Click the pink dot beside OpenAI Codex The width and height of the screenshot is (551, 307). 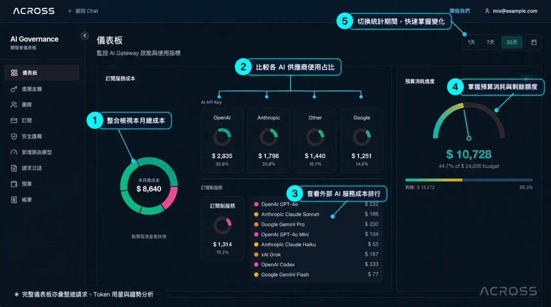pyautogui.click(x=256, y=264)
